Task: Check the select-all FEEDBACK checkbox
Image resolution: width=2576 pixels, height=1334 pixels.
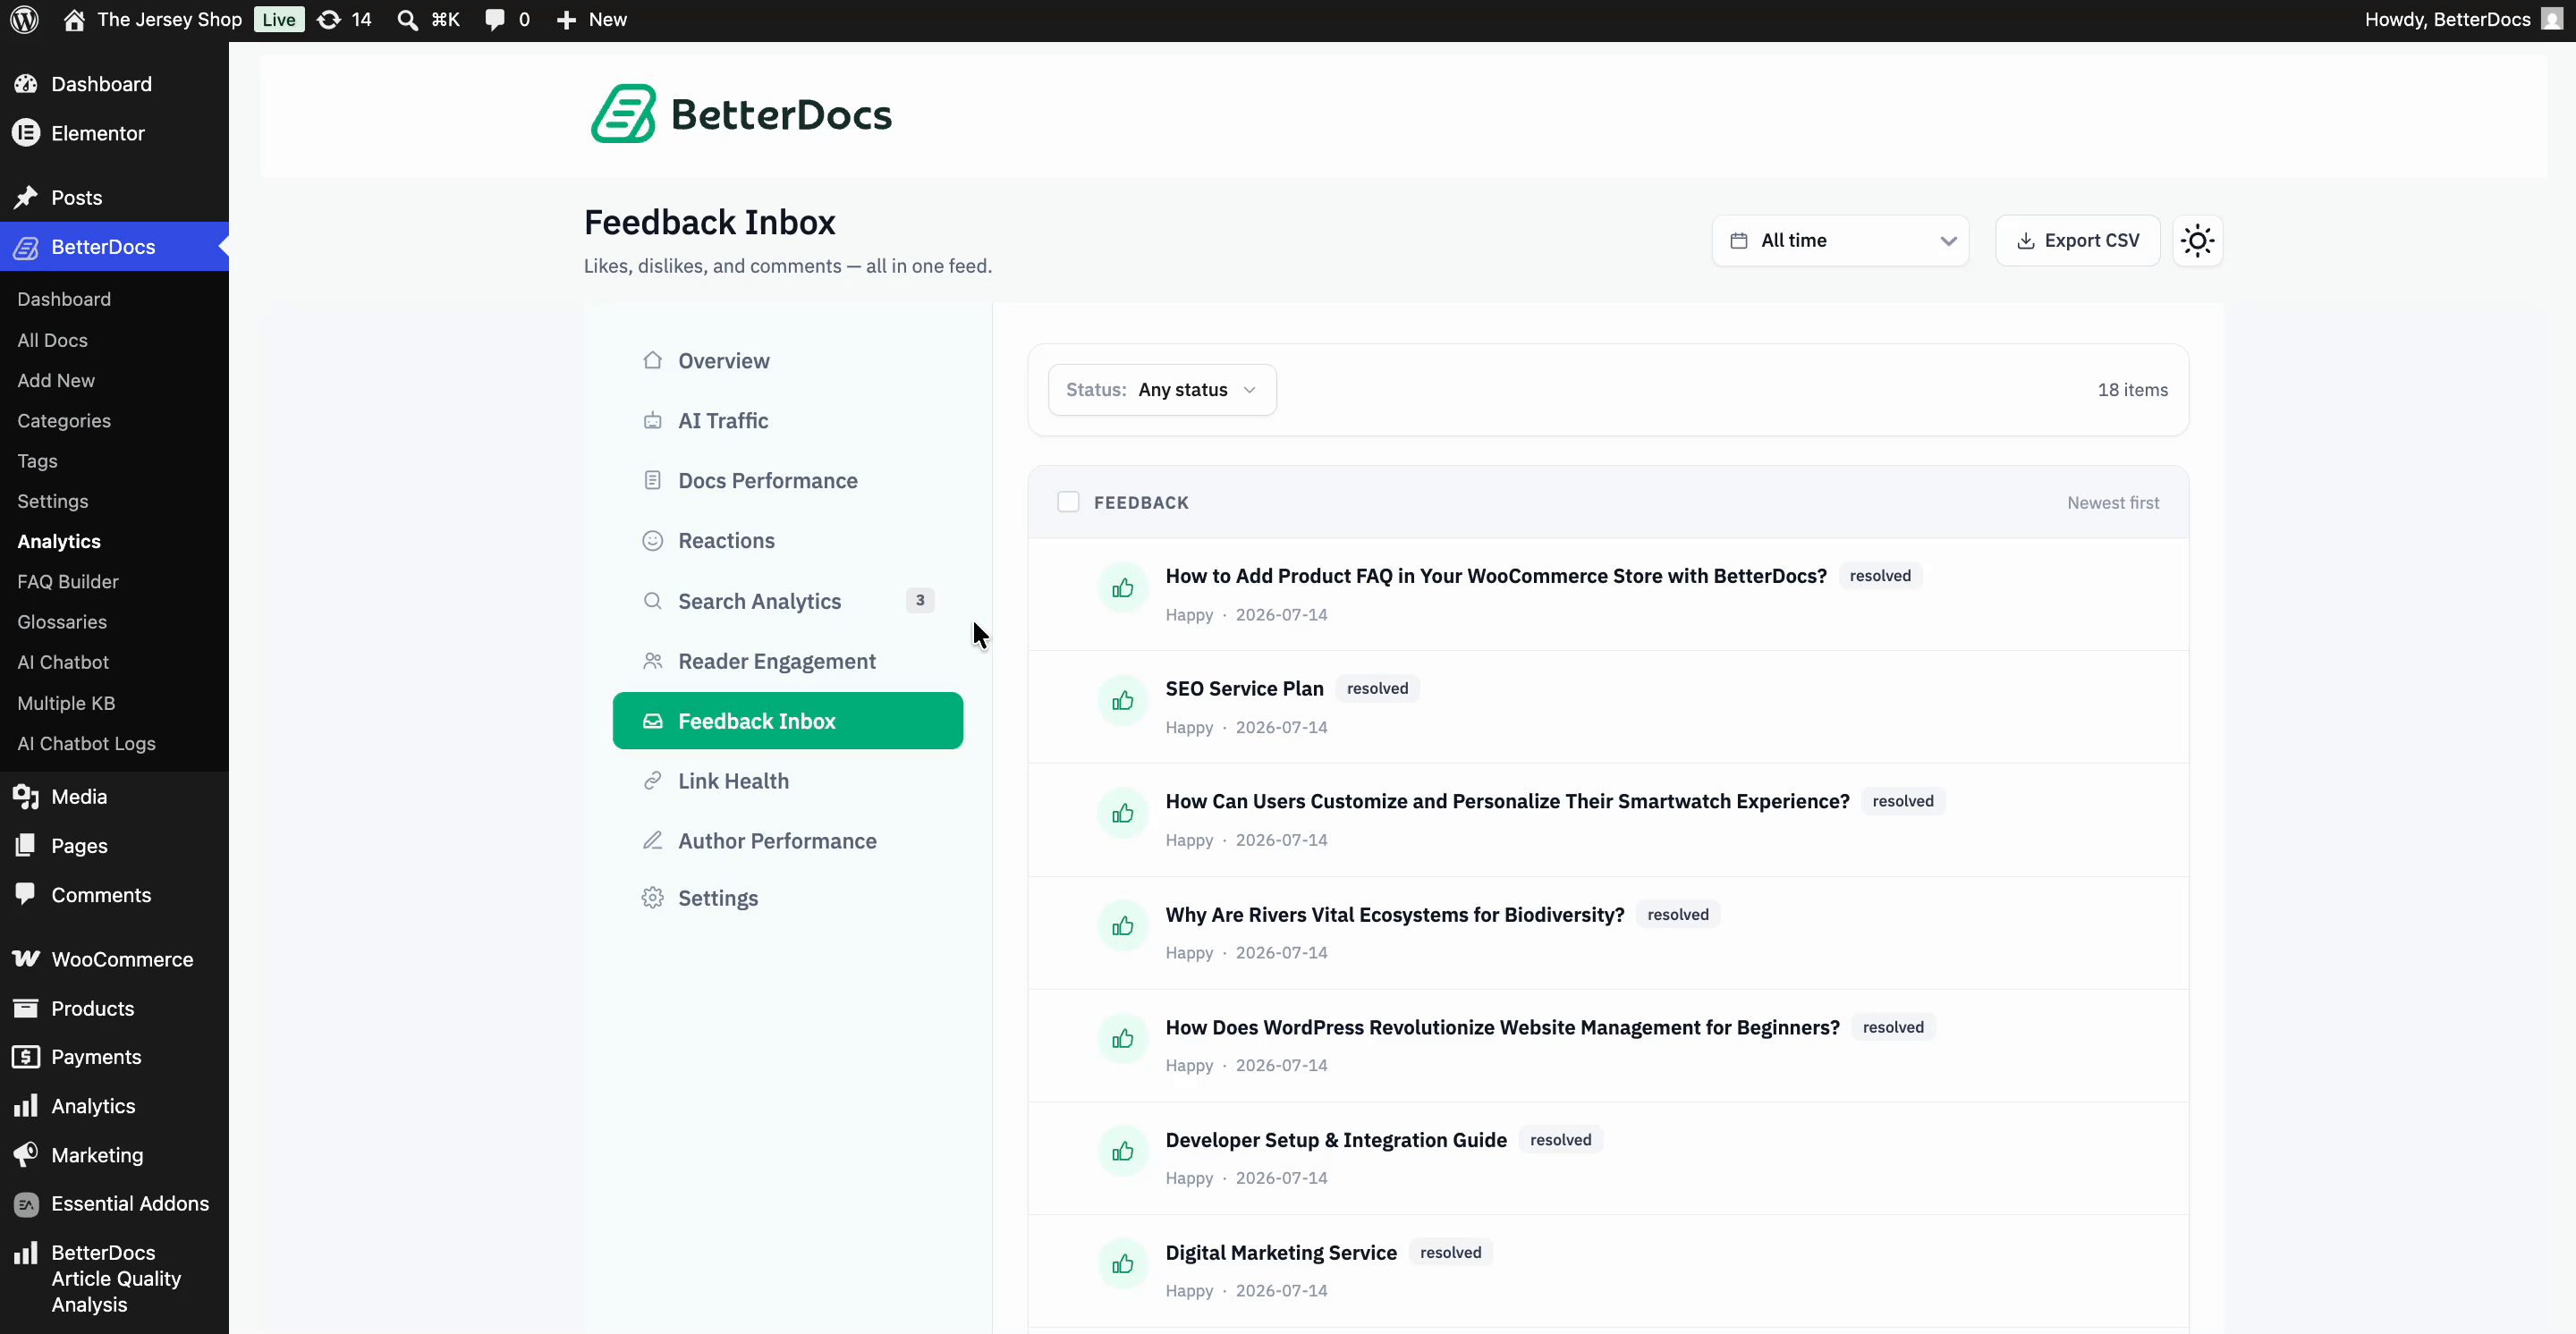Action: coord(1068,502)
